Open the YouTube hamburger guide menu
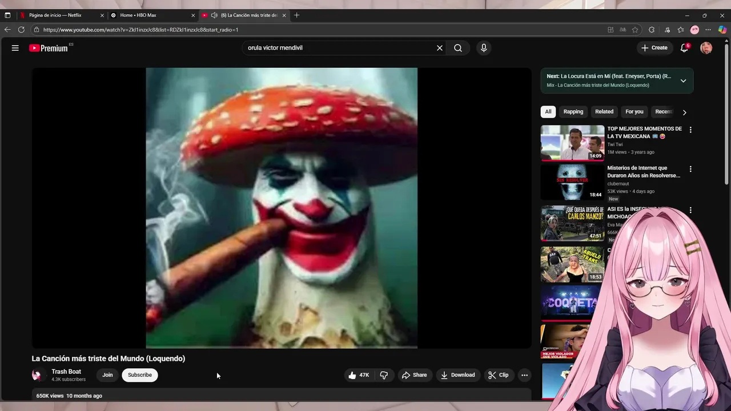This screenshot has height=411, width=731. pyautogui.click(x=15, y=48)
